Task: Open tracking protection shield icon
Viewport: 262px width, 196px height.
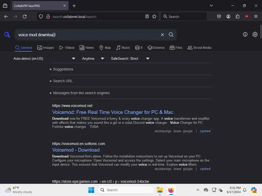Action: click(x=41, y=17)
